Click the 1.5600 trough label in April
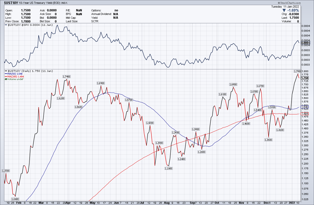 [78, 107]
